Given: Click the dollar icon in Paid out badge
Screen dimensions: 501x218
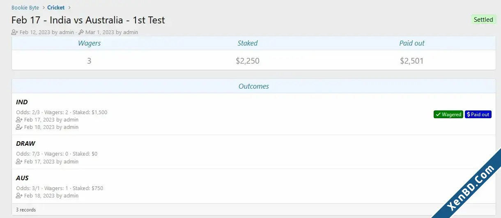Looking at the screenshot, I should [x=469, y=115].
